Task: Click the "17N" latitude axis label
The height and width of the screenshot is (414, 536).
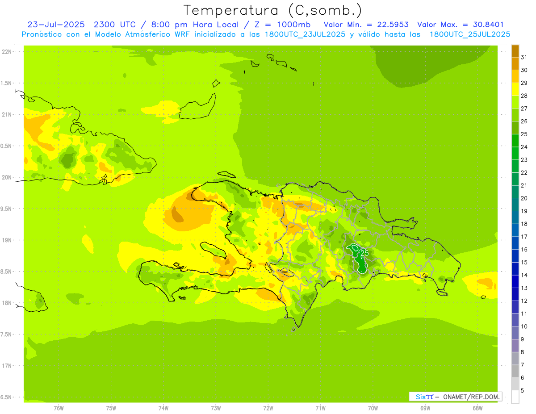Action: (x=7, y=366)
